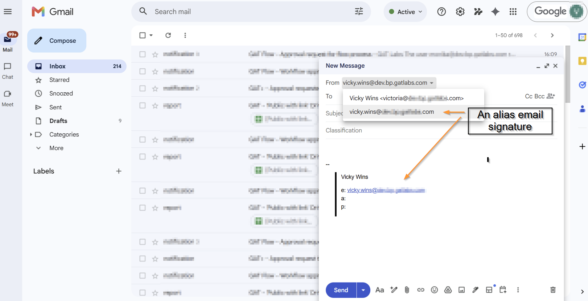Viewport: 588px width, 301px height.
Task: Open the select options dropdown arrow
Action: tap(151, 35)
